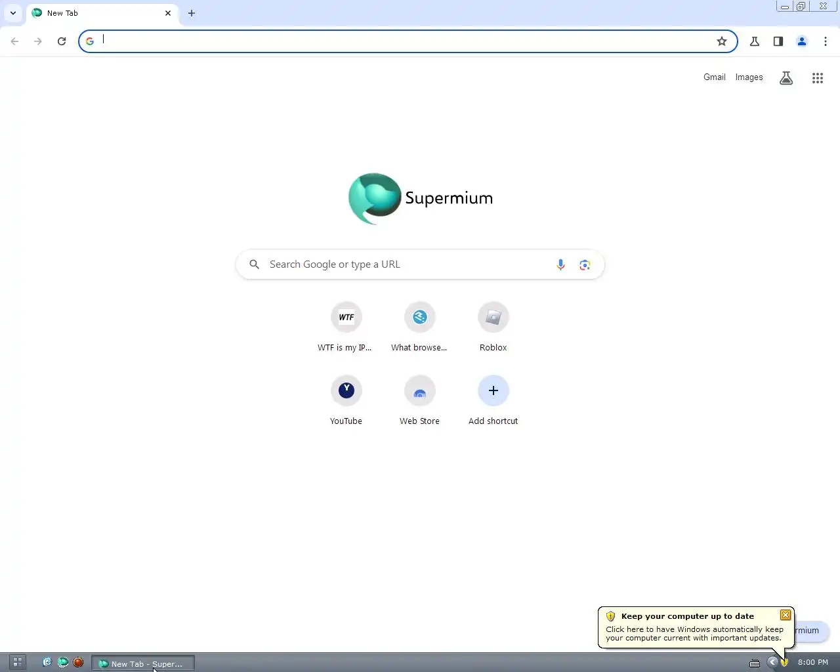
Task: Click the Search Google or type a URL box
Action: coord(420,264)
